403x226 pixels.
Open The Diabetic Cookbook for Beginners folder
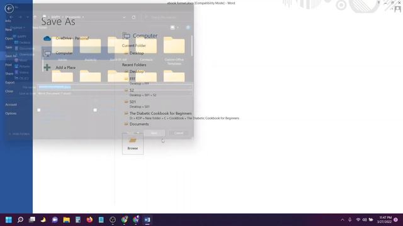click(181, 116)
